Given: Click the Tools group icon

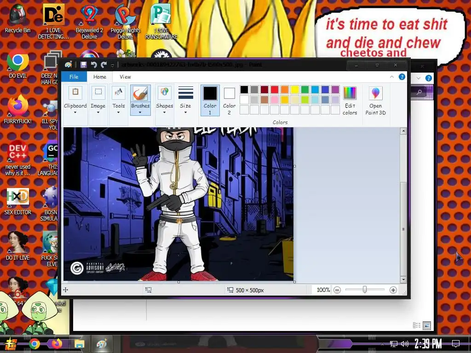Looking at the screenshot, I should (x=119, y=92).
